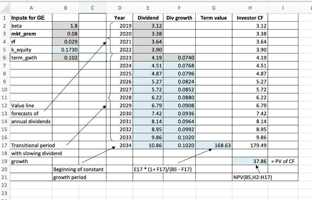Click the select-all corner above row 1
The height and width of the screenshot is (200, 312).
click(x=5, y=8)
